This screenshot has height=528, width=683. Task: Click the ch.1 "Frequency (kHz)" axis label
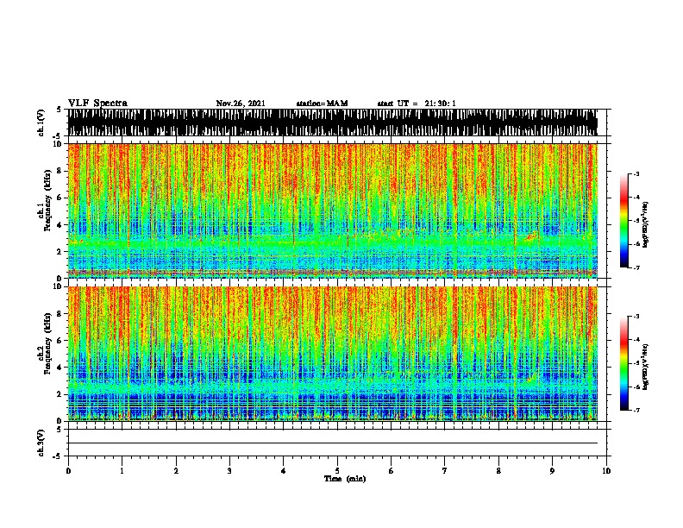coord(48,201)
